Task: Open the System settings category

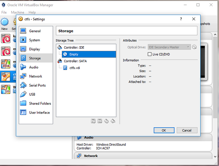Action: pyautogui.click(x=36, y=40)
